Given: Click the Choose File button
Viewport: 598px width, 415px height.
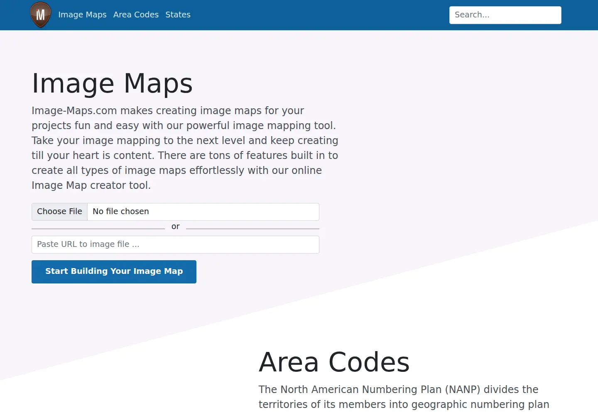Looking at the screenshot, I should point(60,212).
